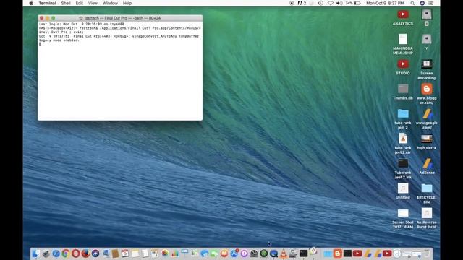
Task: Open Opera browser from the Dock
Action: (75, 253)
